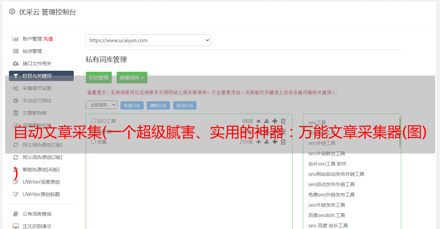Click the edit icon for UWriter深度原创
Viewport: 440px width, 229px height.
(x=15, y=182)
